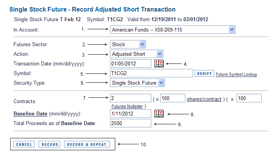
Task: Open the Baseline Date calendar picker icon
Action: point(159,114)
